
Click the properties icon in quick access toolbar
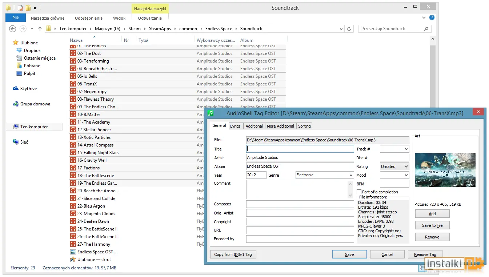20,8
